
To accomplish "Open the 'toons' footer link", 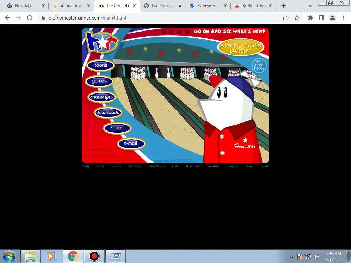I will [100, 166].
